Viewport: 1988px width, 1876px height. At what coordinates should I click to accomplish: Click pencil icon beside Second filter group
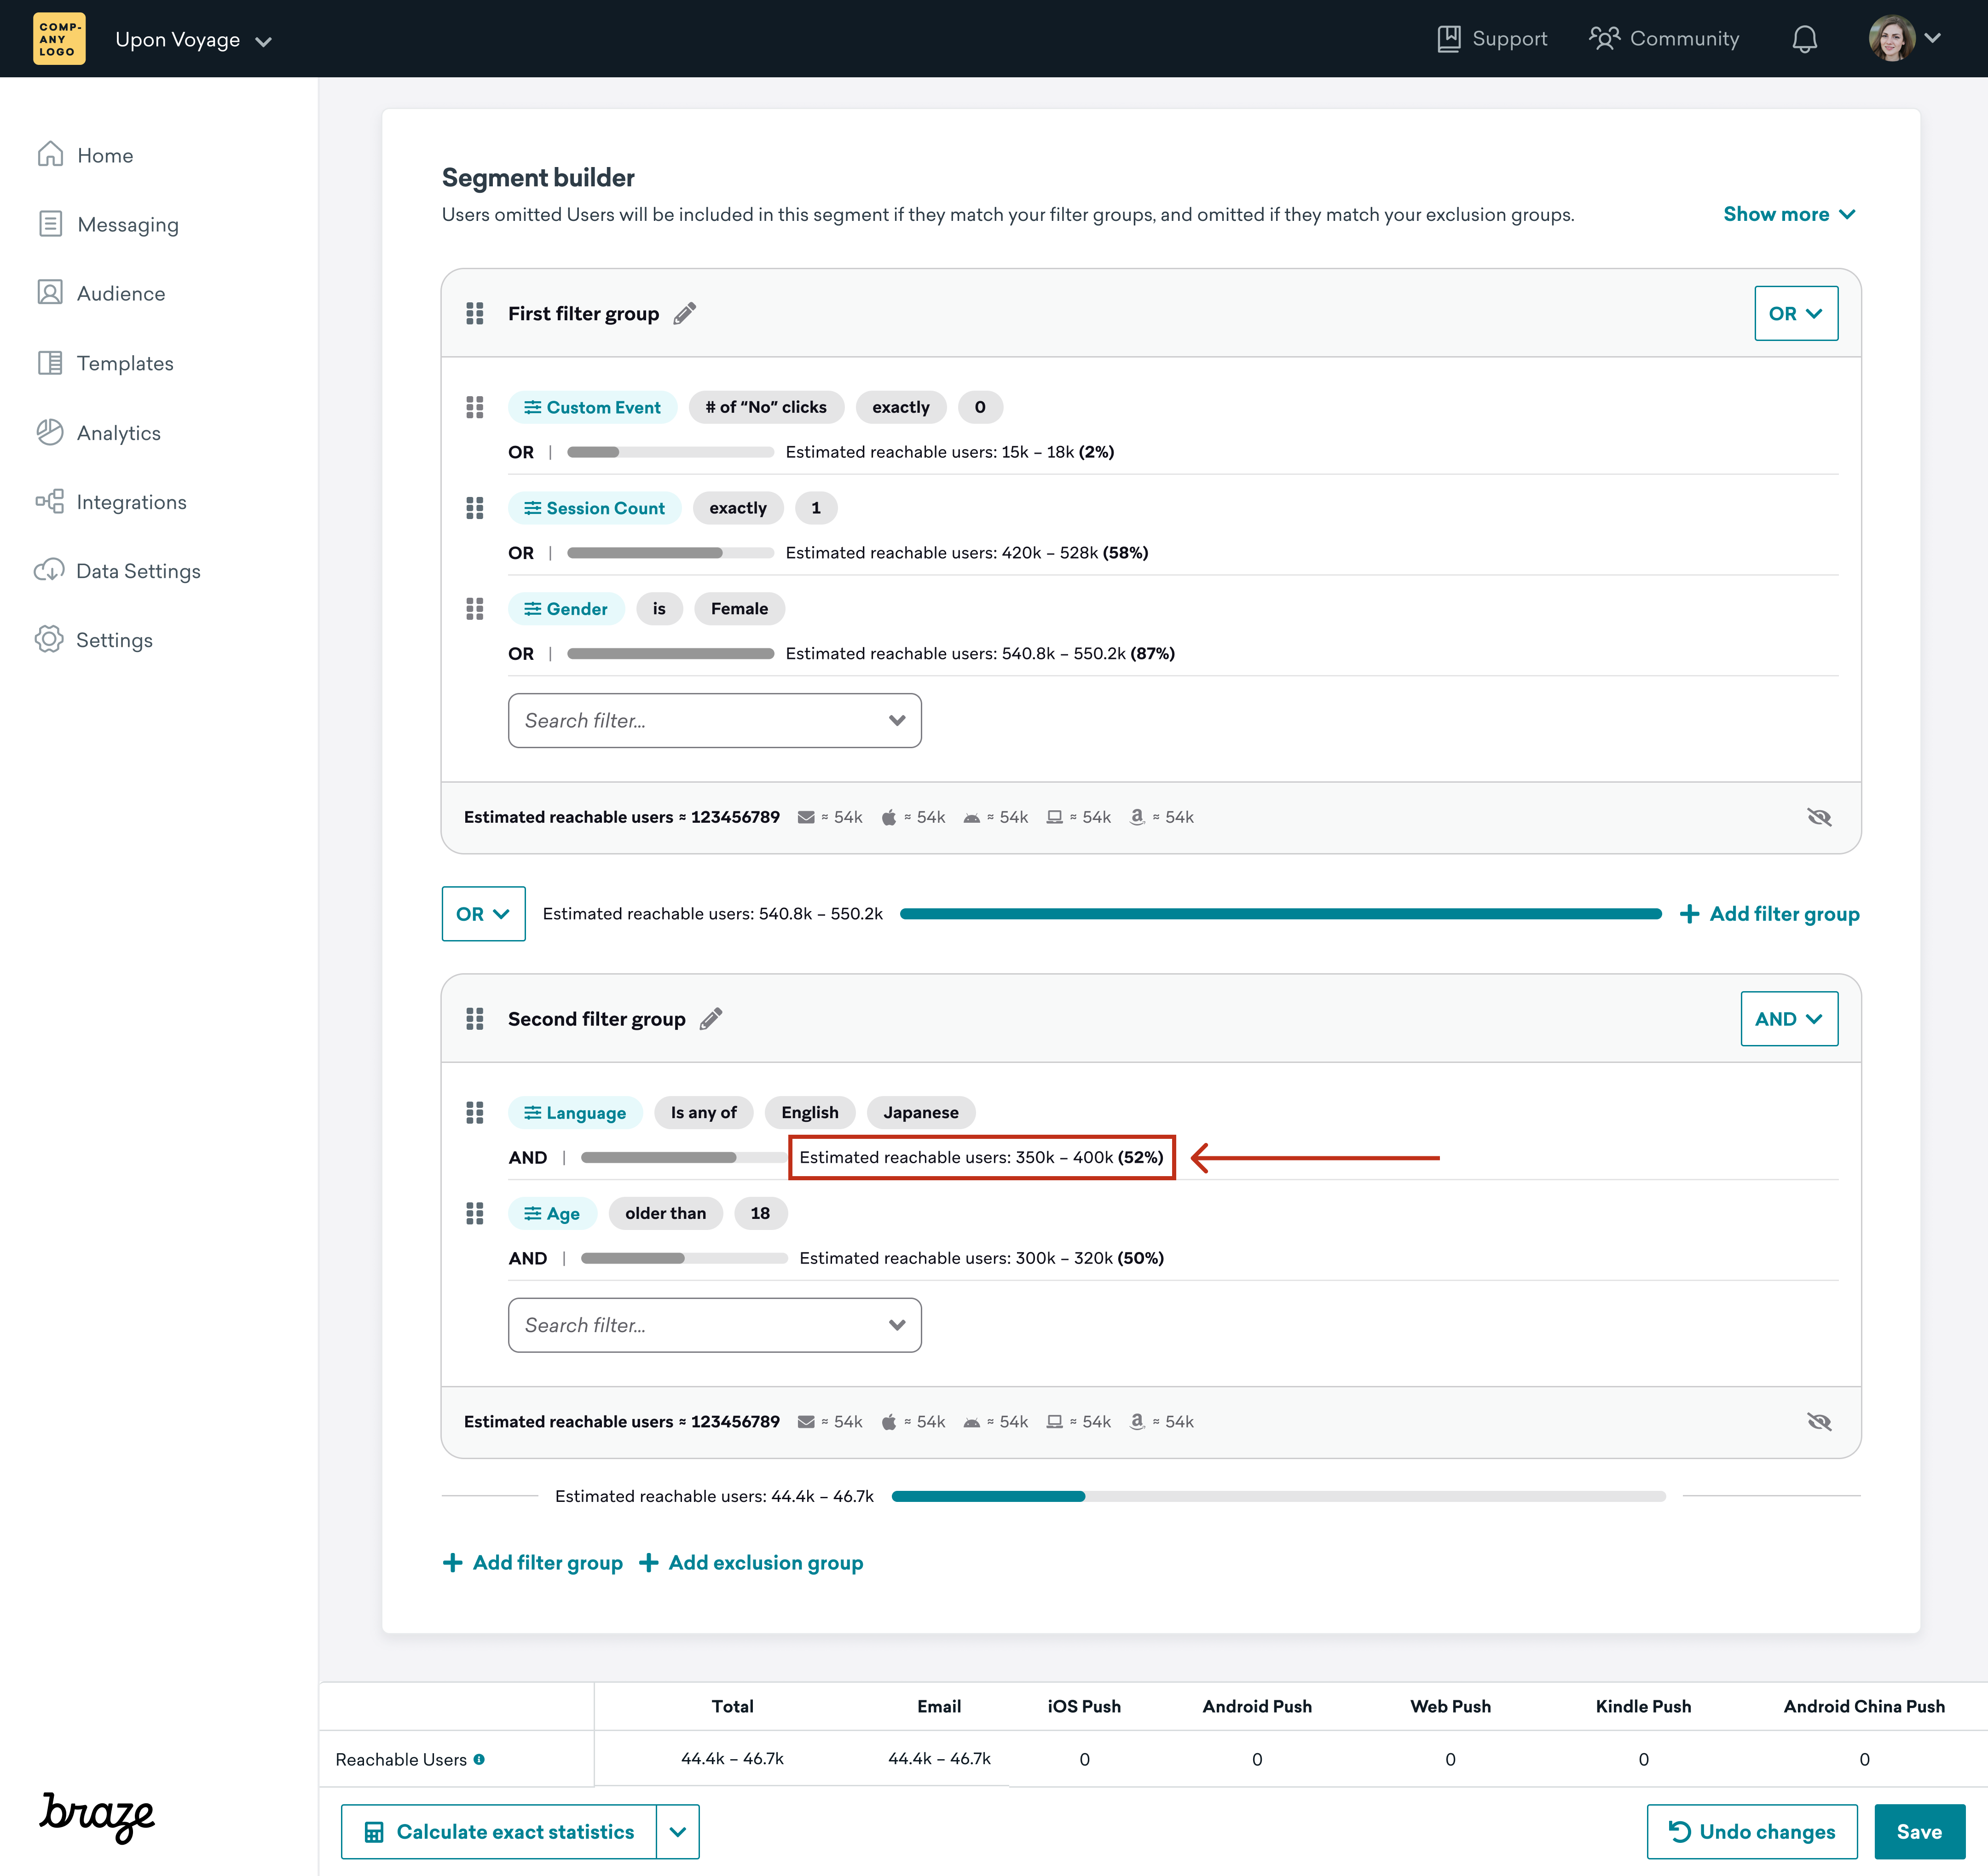click(x=711, y=1019)
